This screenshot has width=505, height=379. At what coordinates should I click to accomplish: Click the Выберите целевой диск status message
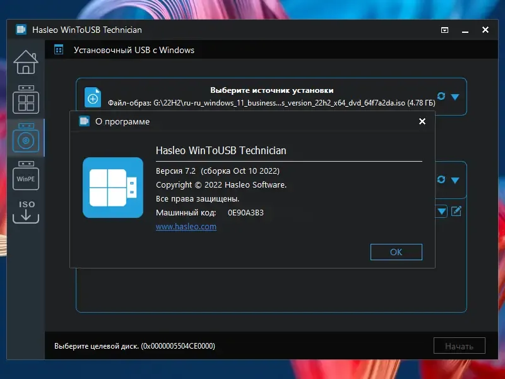[134, 346]
